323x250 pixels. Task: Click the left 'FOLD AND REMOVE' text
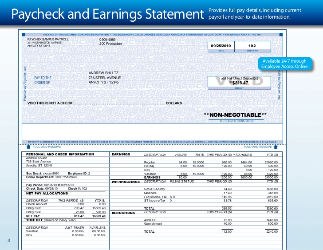47,147
